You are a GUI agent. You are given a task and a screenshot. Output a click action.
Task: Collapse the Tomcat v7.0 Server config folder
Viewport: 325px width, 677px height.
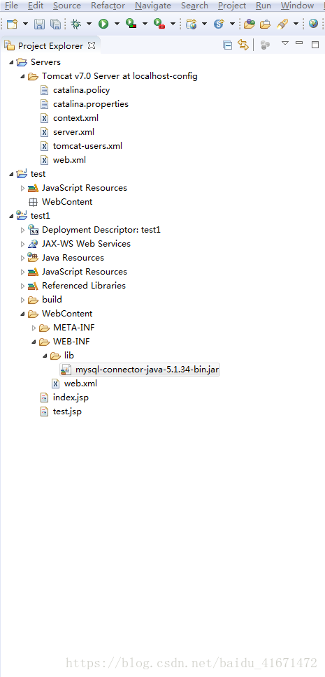coord(22,76)
